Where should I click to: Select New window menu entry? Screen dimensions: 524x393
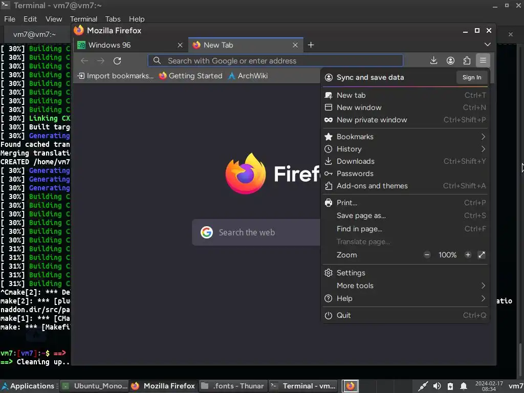click(405, 107)
